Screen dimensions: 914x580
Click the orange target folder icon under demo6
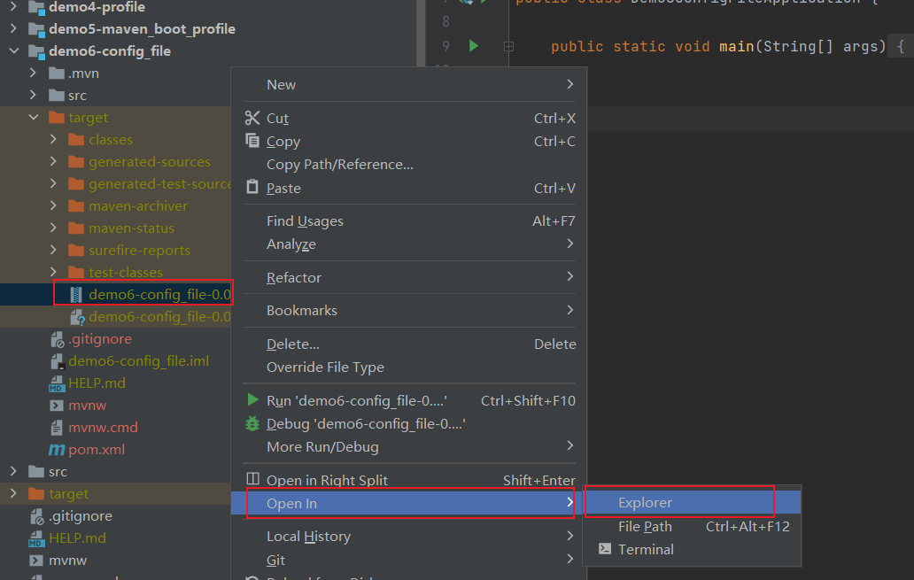pyautogui.click(x=57, y=117)
